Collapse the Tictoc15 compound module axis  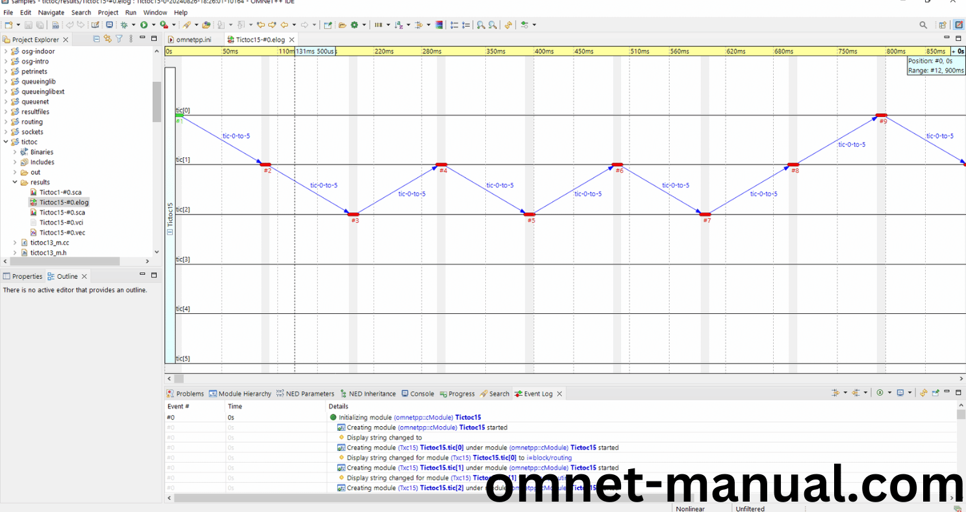click(x=170, y=232)
